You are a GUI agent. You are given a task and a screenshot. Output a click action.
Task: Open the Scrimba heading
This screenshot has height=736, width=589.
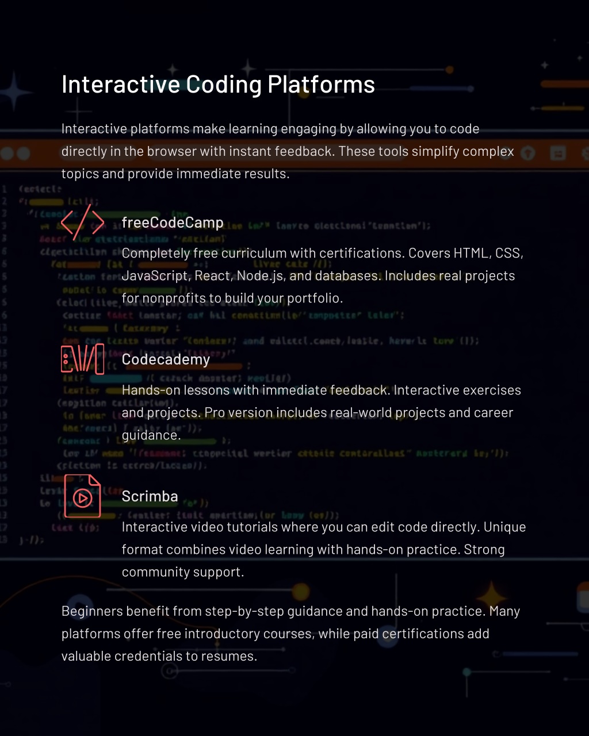150,496
